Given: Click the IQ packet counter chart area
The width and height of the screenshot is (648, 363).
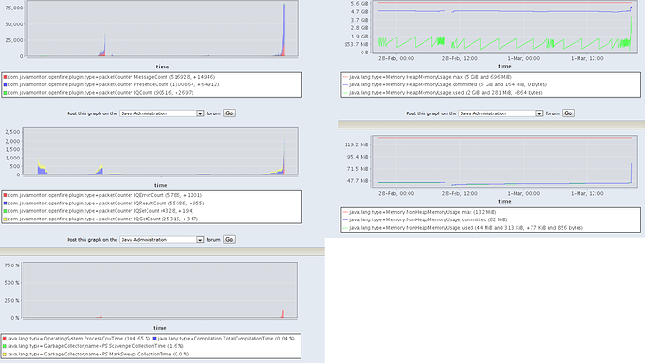Looking at the screenshot, I should pyautogui.click(x=161, y=151).
